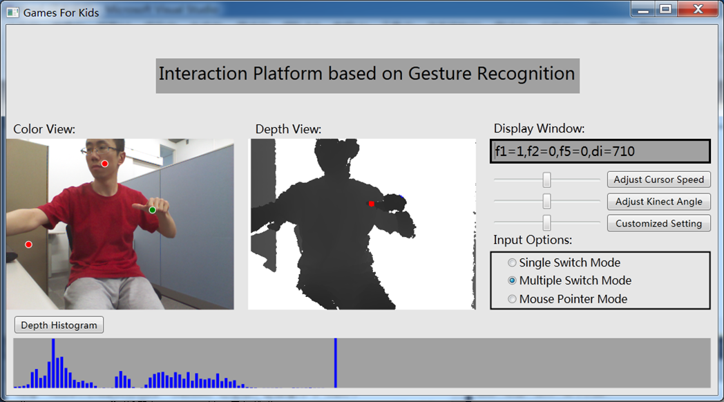Click the Display Window text field
Screen dimensions: 724x402
(x=600, y=151)
